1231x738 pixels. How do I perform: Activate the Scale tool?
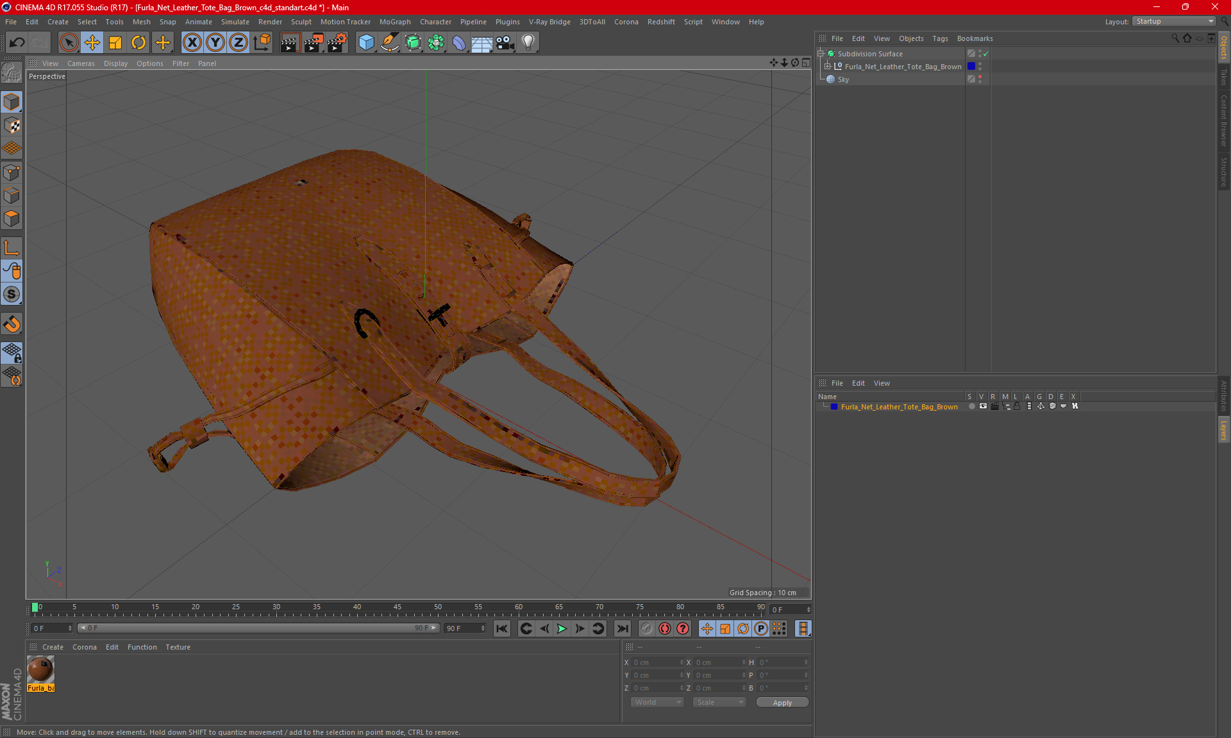115,43
